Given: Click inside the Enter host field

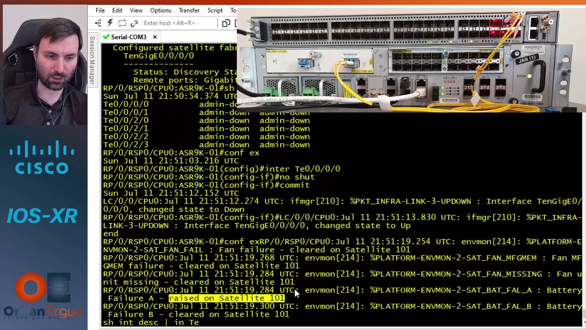Looking at the screenshot, I should pos(169,23).
